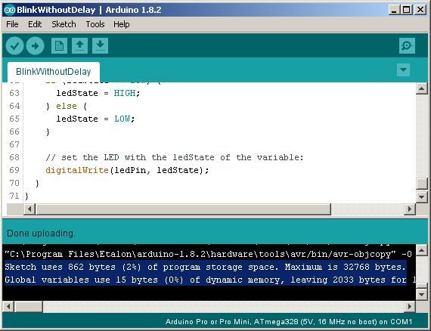431x331 pixels.
Task: Minimize the Arduino window
Action: click(x=394, y=10)
